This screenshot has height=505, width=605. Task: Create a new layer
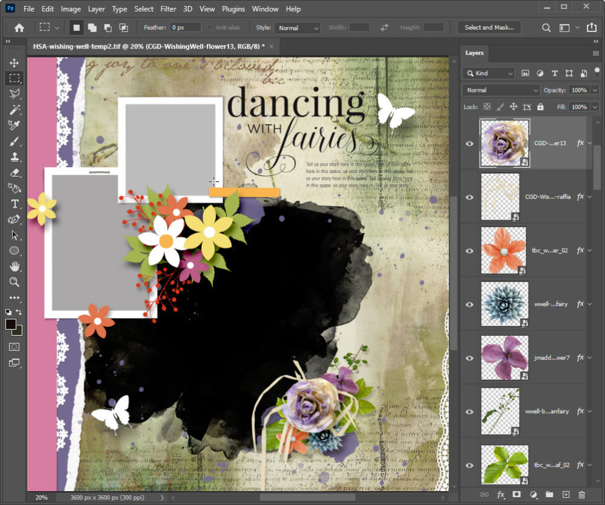(566, 495)
